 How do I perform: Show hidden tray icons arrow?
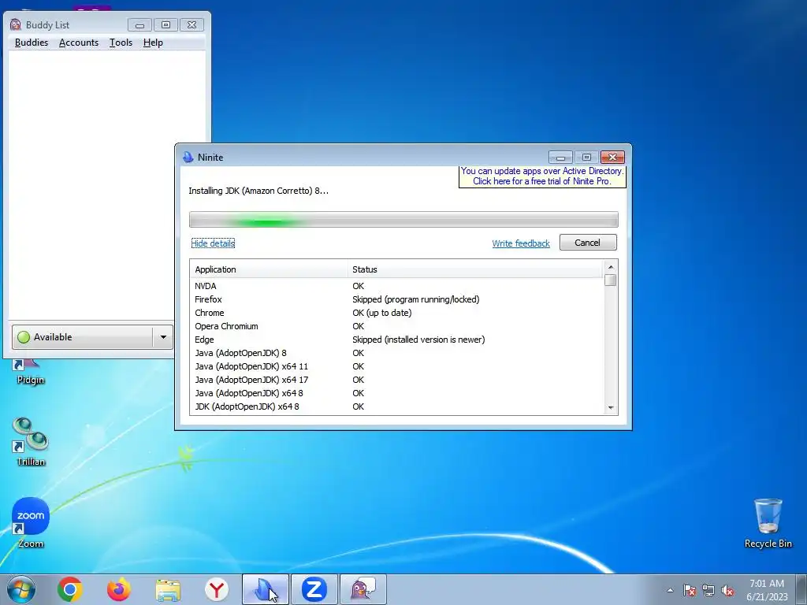(x=670, y=590)
